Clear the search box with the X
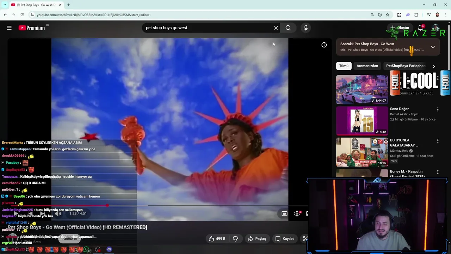Screen dimensions: 451x254 [276, 28]
